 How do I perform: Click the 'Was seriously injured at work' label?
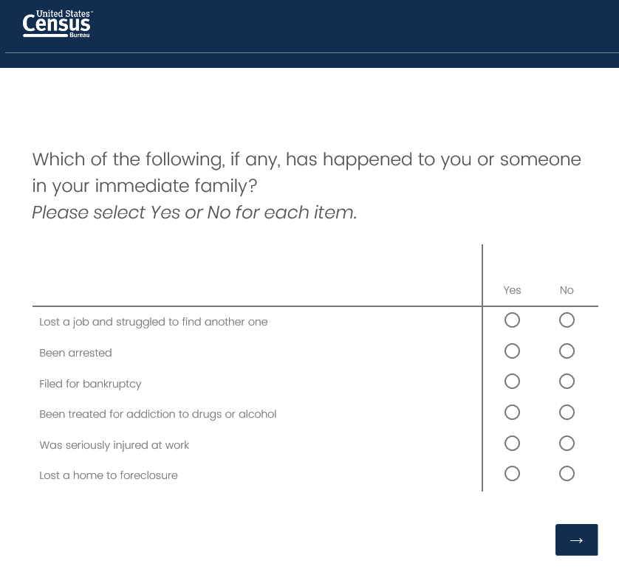point(114,445)
